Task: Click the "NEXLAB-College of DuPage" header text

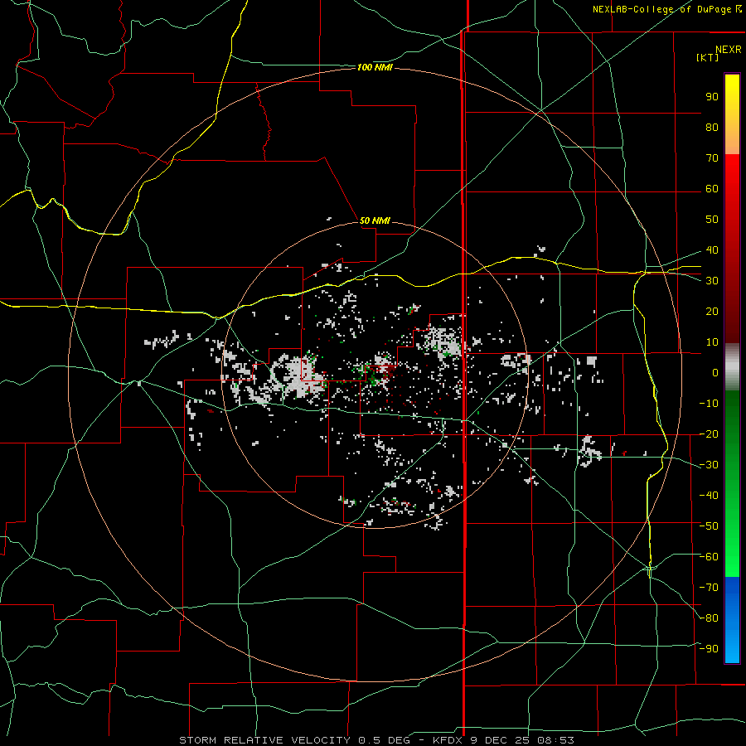Action: pyautogui.click(x=661, y=9)
